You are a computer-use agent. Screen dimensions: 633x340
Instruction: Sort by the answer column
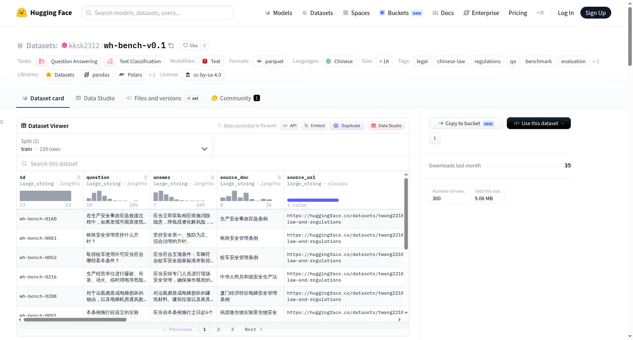click(212, 177)
